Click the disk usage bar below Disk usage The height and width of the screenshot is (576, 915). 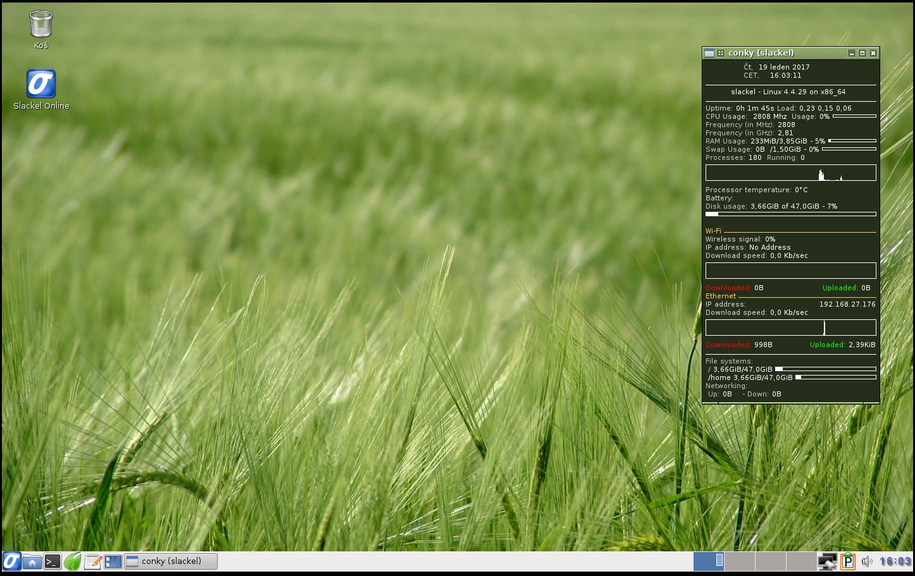click(x=791, y=214)
